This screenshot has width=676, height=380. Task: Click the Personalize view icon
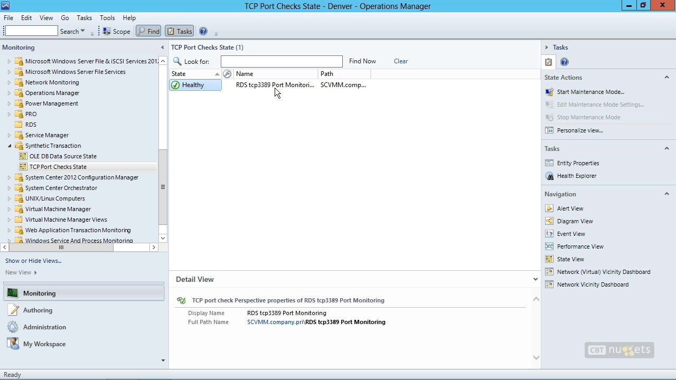pos(549,130)
